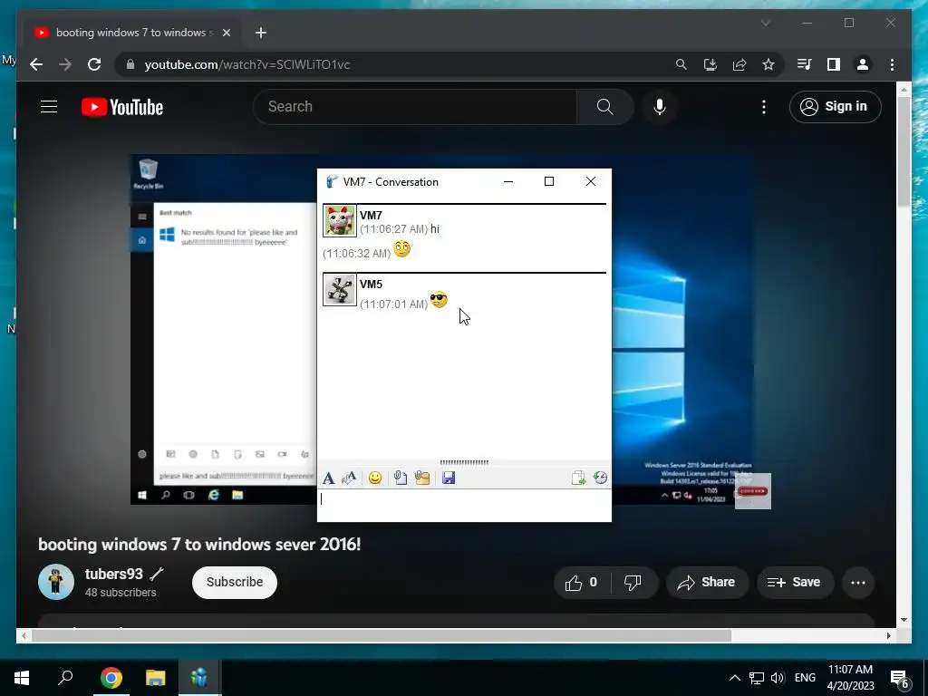Click the horizontal scrollbar left arrow
928x696 pixels.
pyautogui.click(x=23, y=635)
